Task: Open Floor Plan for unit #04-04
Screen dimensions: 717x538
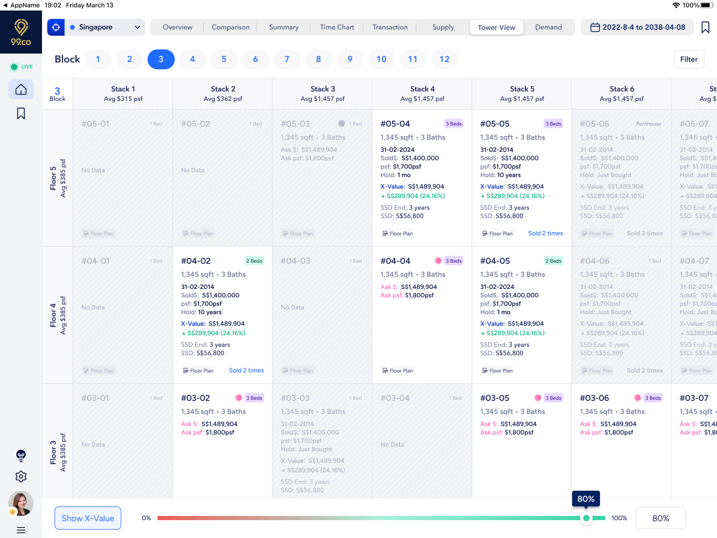Action: click(x=397, y=370)
